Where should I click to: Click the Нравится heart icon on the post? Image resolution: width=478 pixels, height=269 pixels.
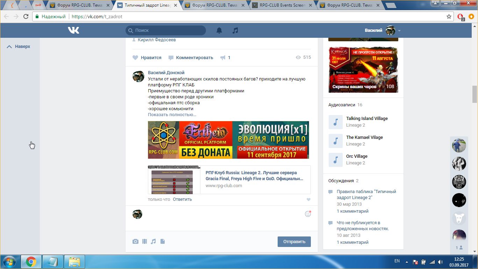[135, 58]
